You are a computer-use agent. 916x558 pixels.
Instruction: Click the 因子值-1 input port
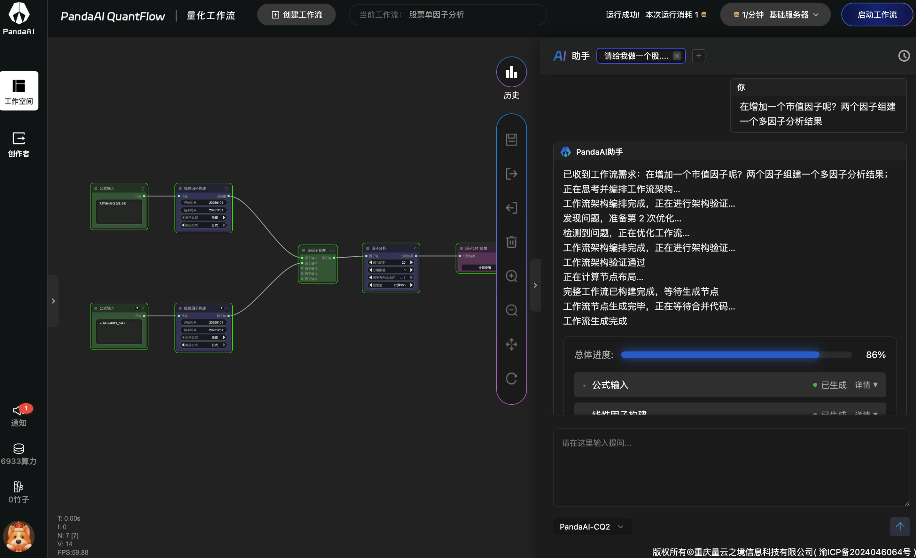click(x=302, y=258)
